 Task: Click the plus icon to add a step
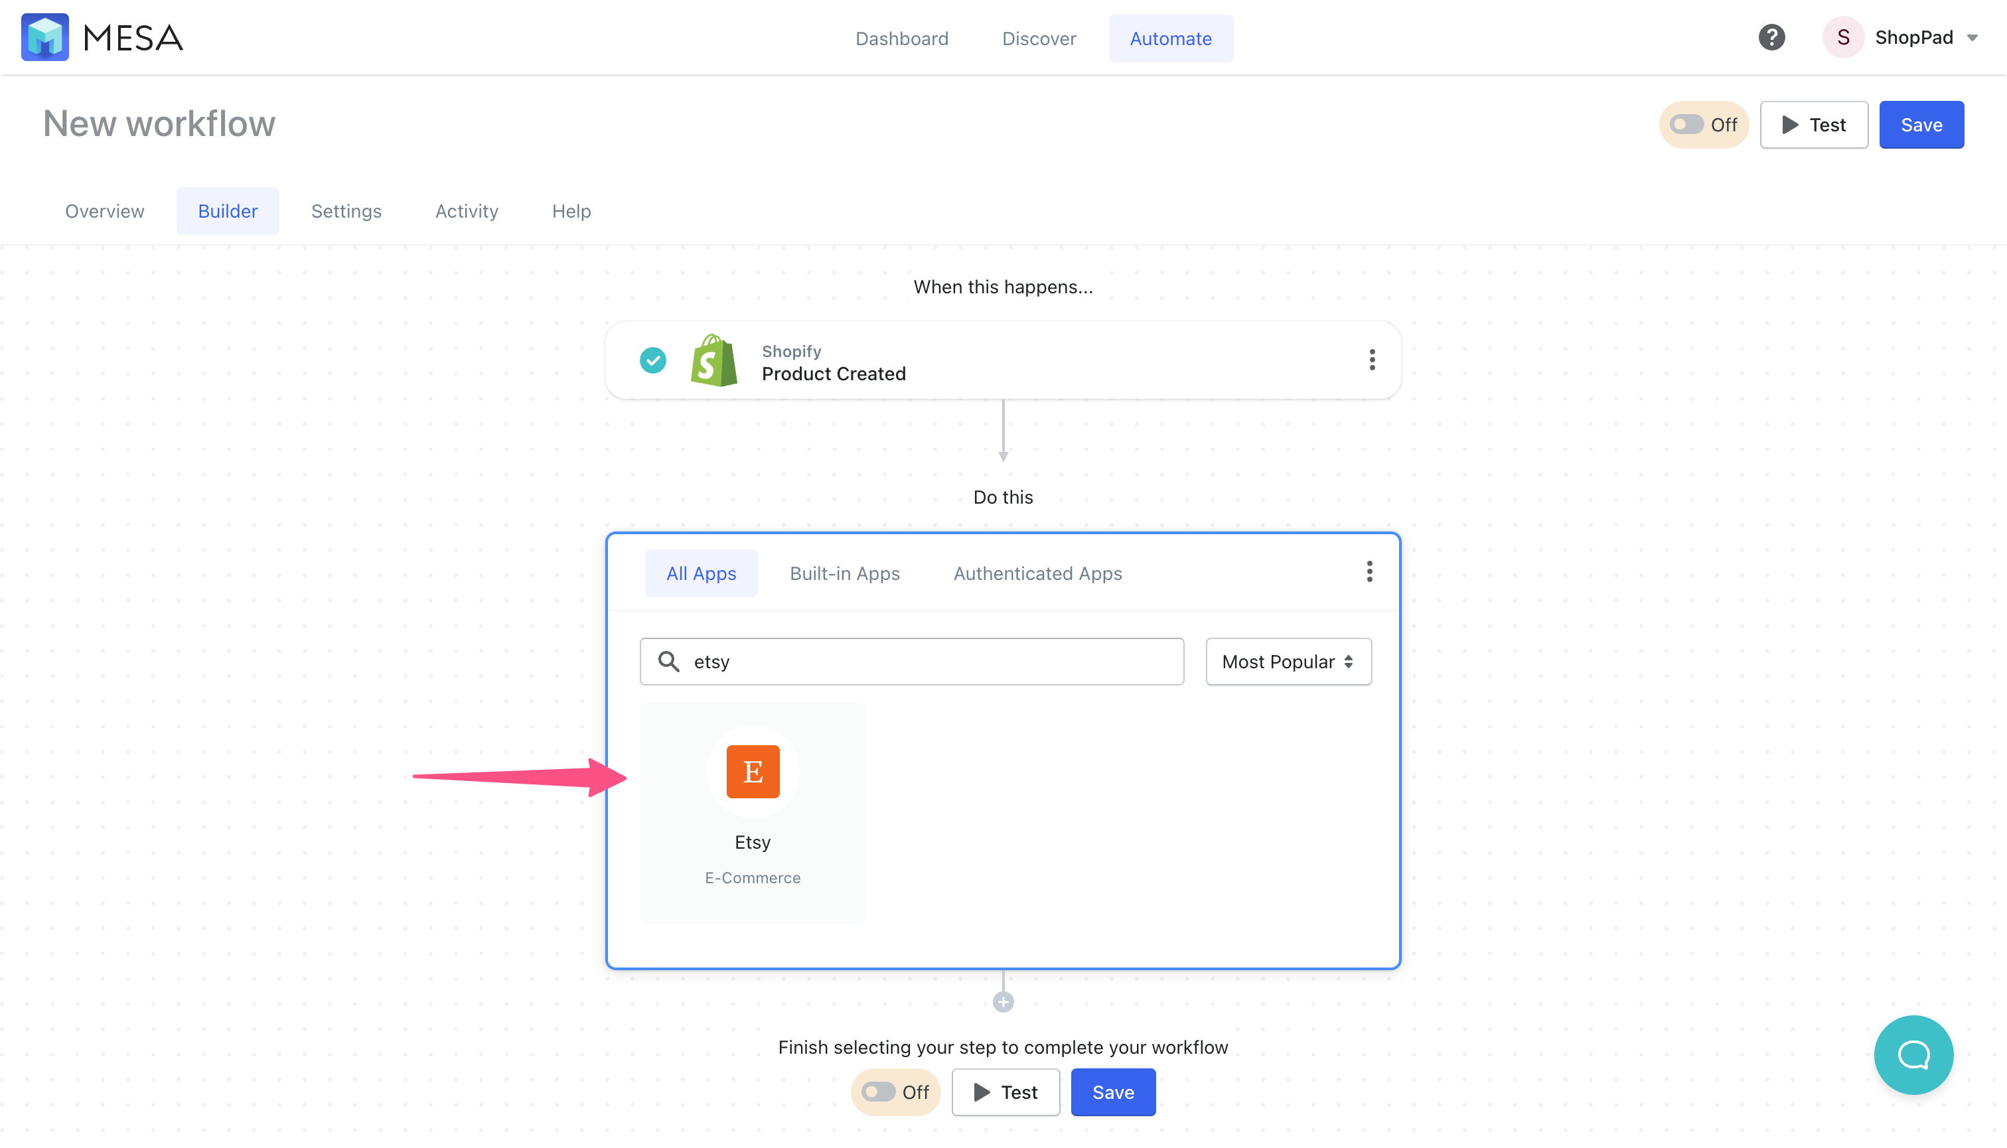click(1003, 1002)
